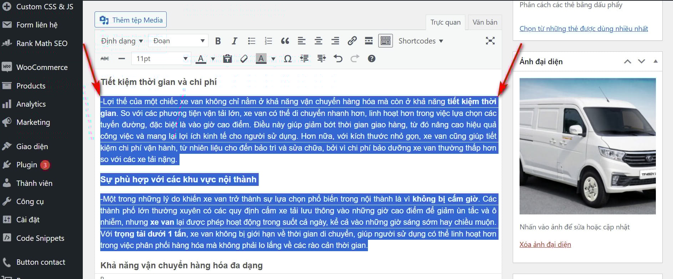Clear formatting with the eraser icon
This screenshot has height=279, width=673.
(x=244, y=59)
